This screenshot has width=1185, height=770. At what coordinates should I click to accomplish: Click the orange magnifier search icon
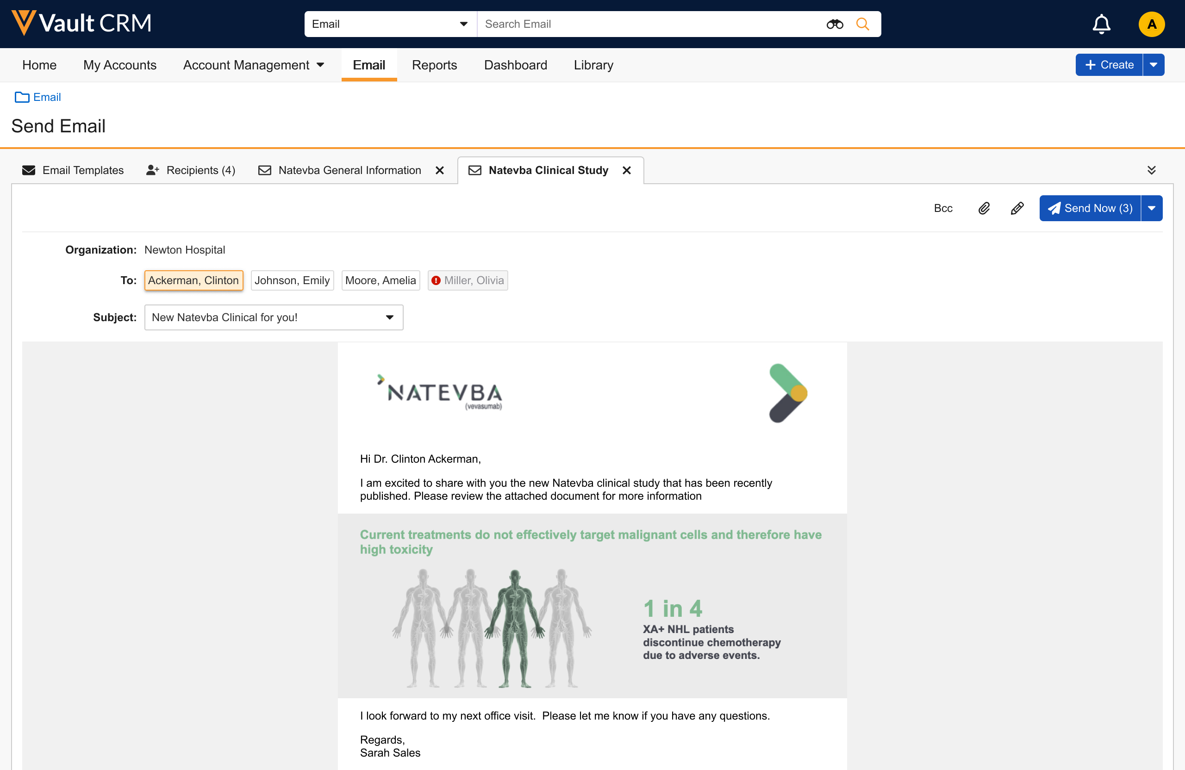[x=862, y=24]
